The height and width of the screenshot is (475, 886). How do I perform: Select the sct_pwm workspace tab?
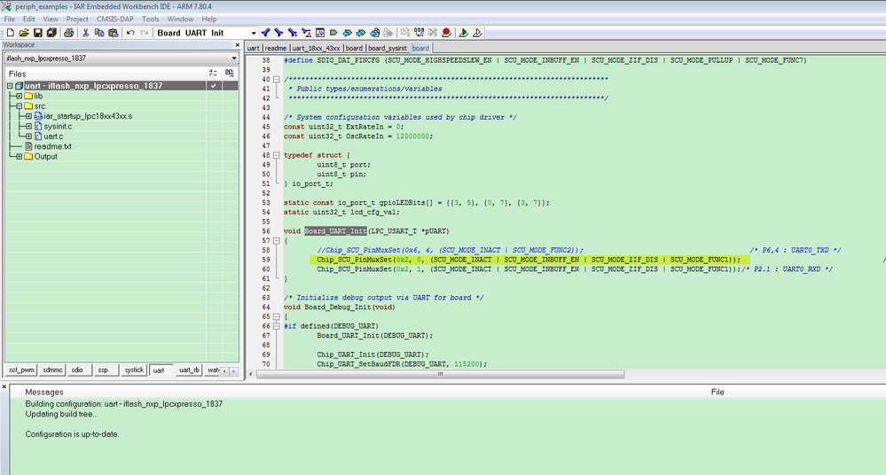[21, 370]
